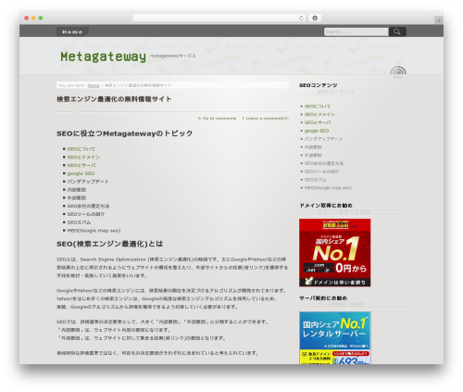This screenshot has height=392, width=463.
Task: Select MEO(Google map seo) in the sidebar
Action: [328, 188]
